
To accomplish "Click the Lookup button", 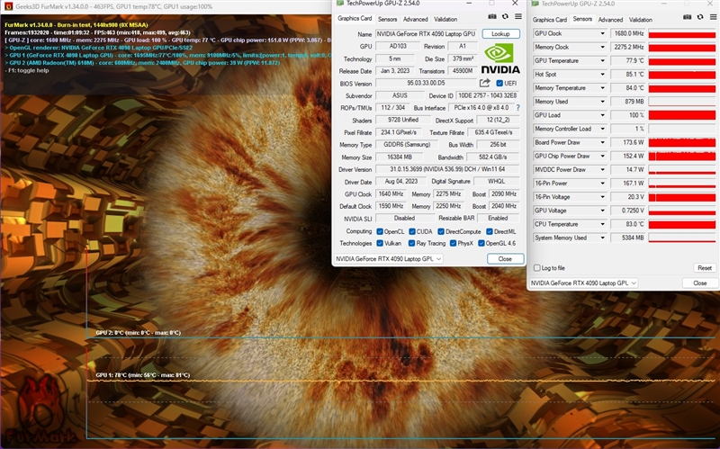I will [500, 34].
